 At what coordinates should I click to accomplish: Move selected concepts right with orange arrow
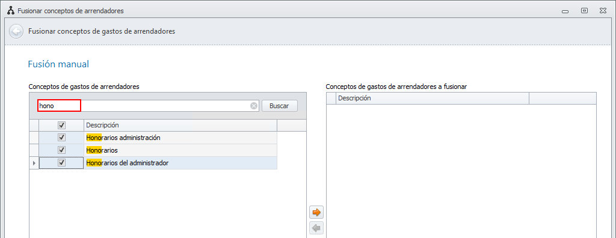point(316,213)
